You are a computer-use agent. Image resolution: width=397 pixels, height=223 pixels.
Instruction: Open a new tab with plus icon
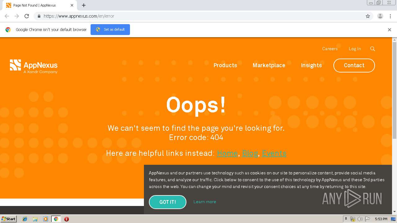click(84, 5)
